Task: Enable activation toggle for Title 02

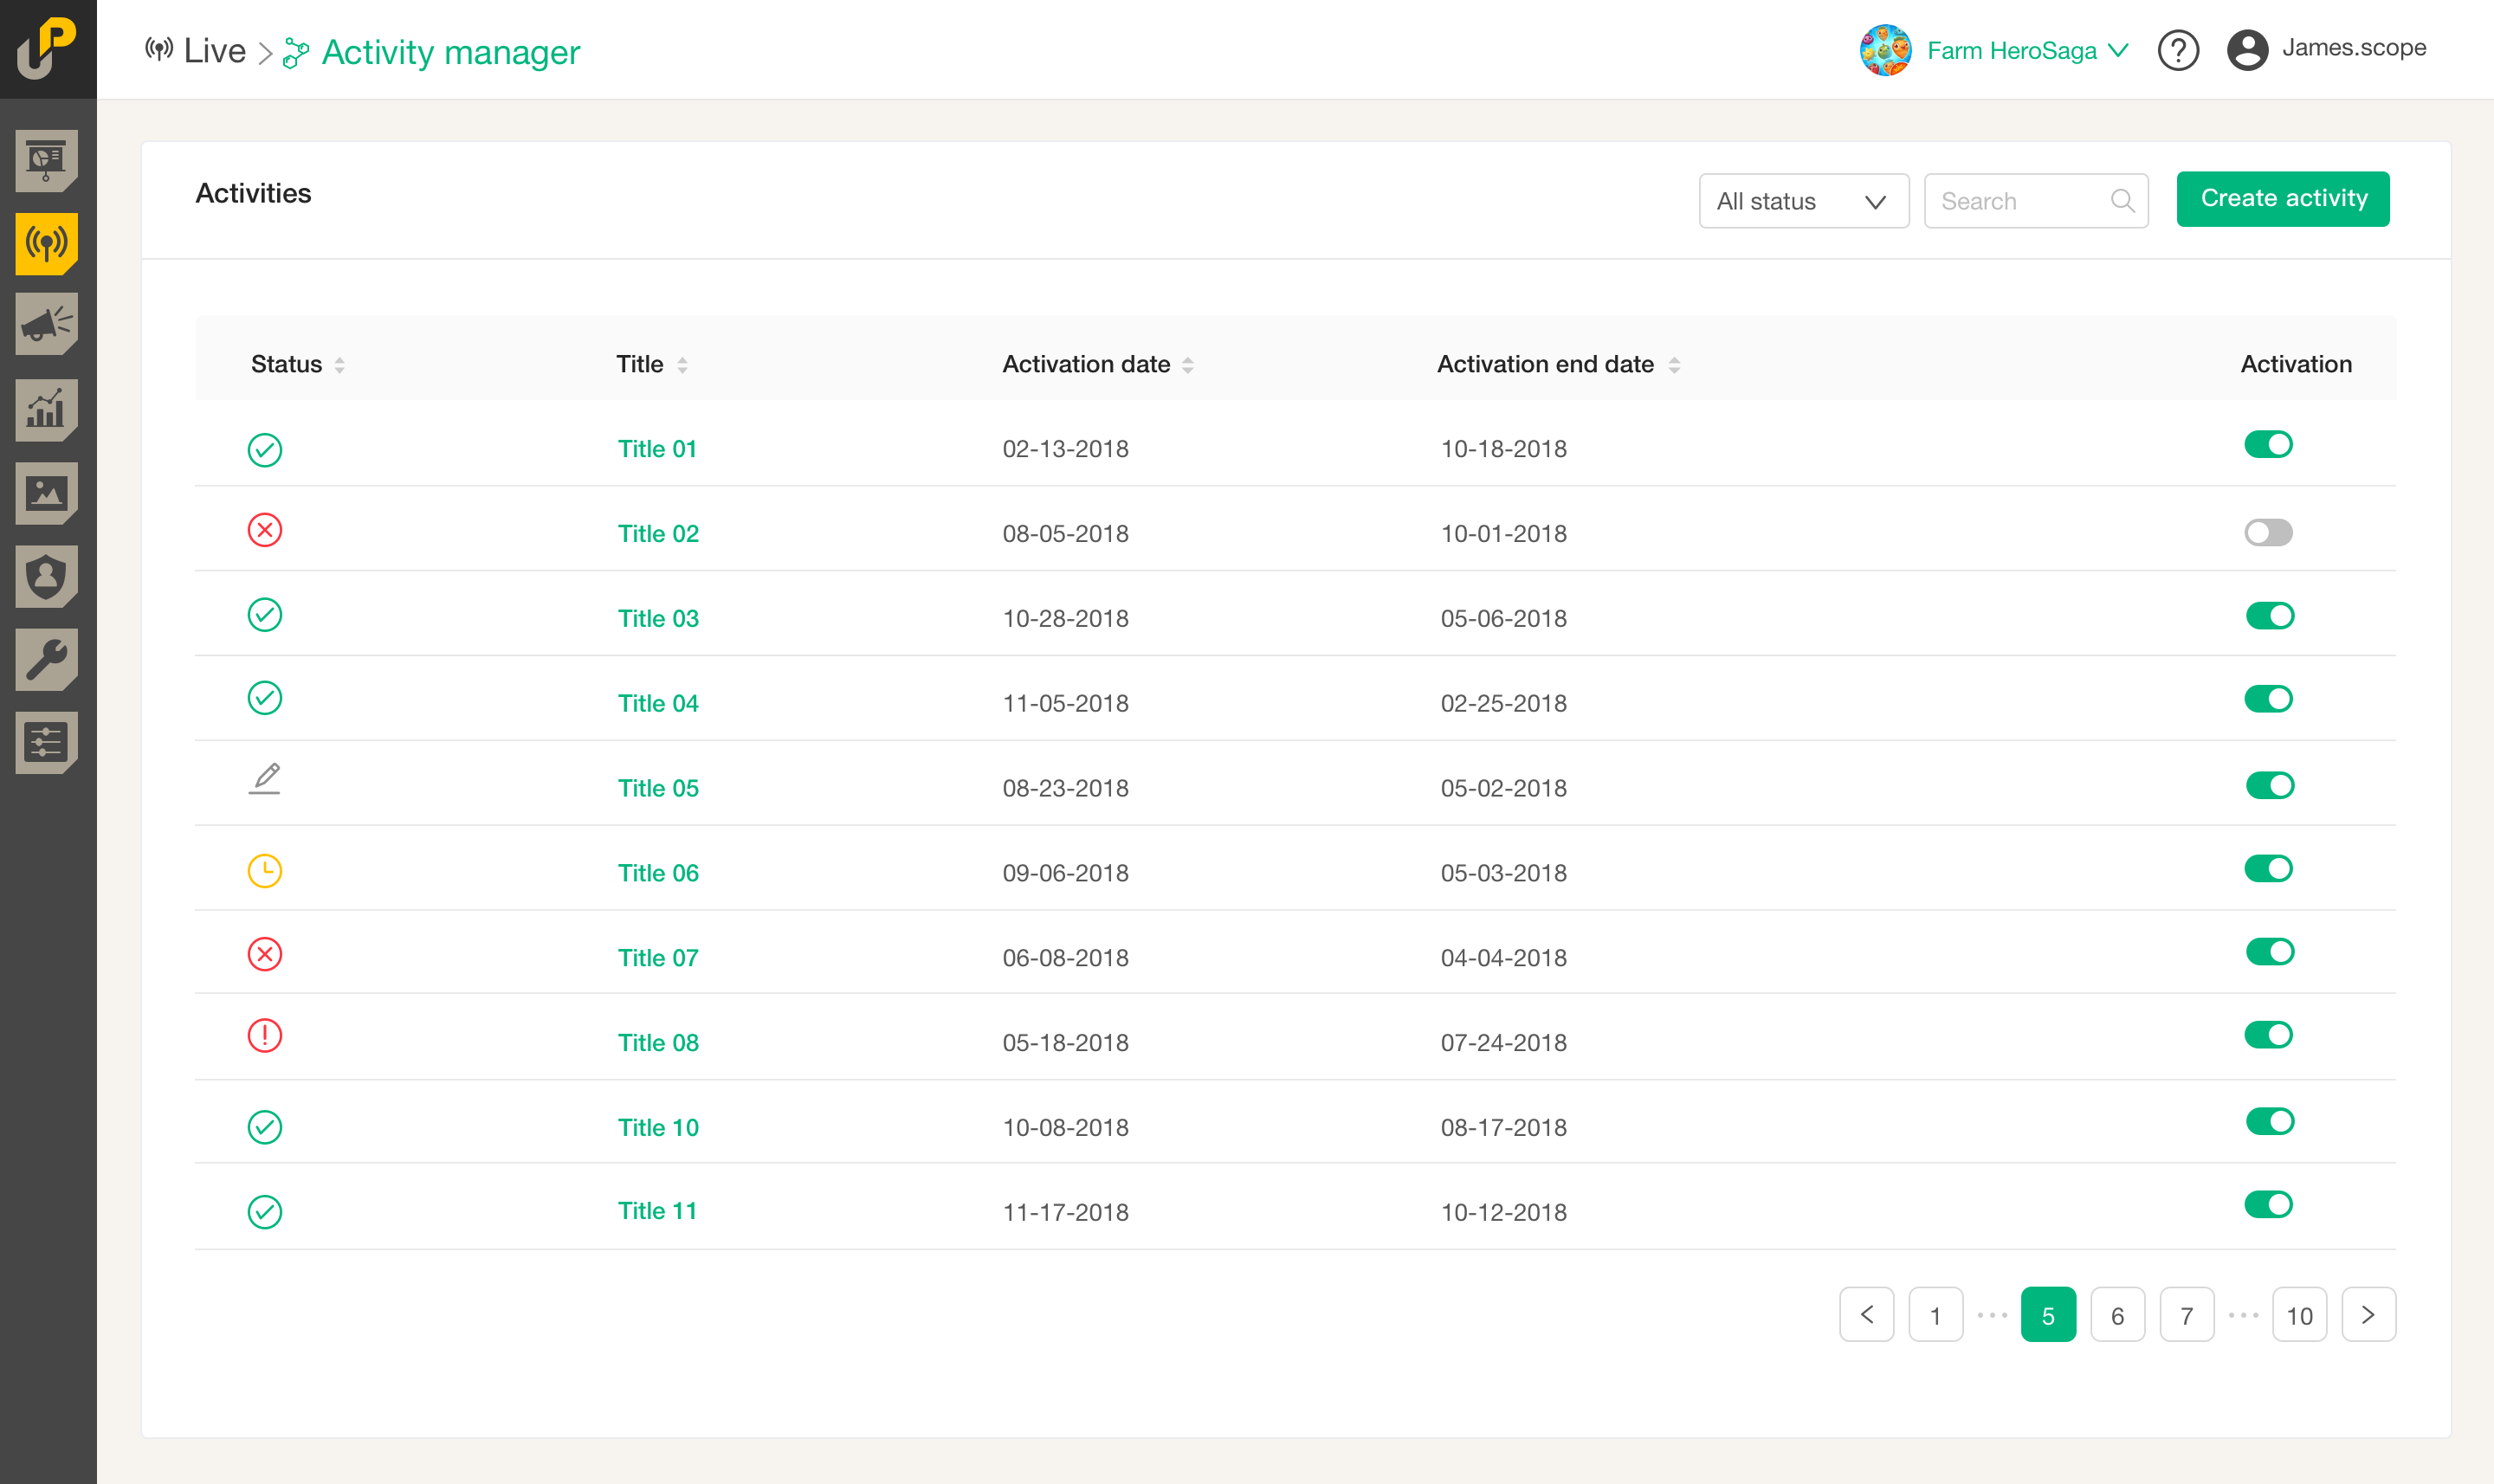Action: [x=2268, y=532]
